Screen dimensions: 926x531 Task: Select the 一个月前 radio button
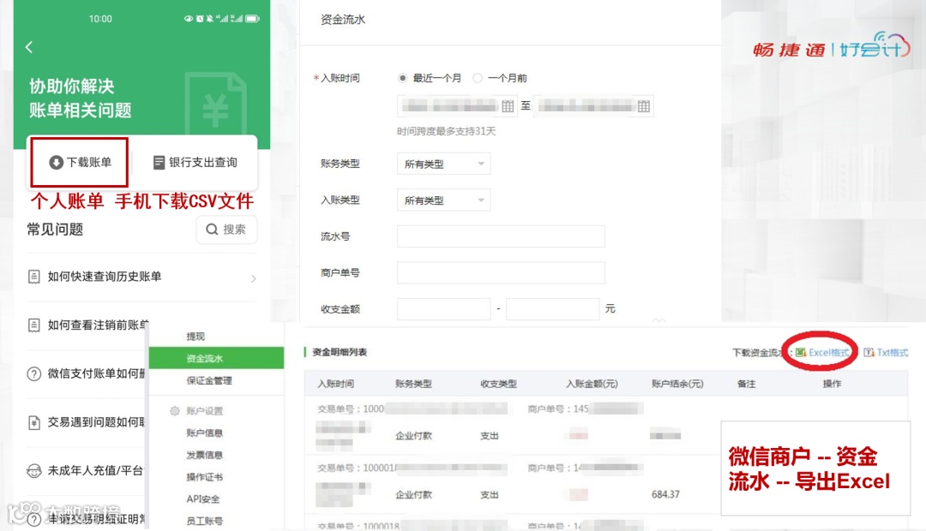tap(478, 78)
